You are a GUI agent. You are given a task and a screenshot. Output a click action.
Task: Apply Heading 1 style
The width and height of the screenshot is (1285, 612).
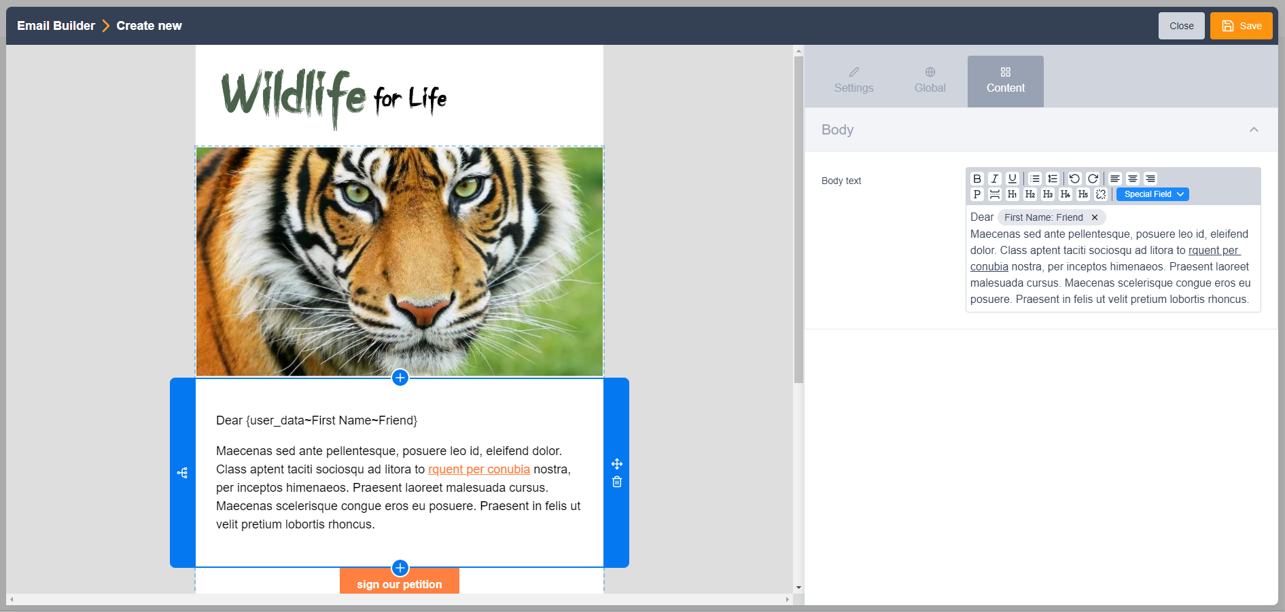click(x=1013, y=194)
